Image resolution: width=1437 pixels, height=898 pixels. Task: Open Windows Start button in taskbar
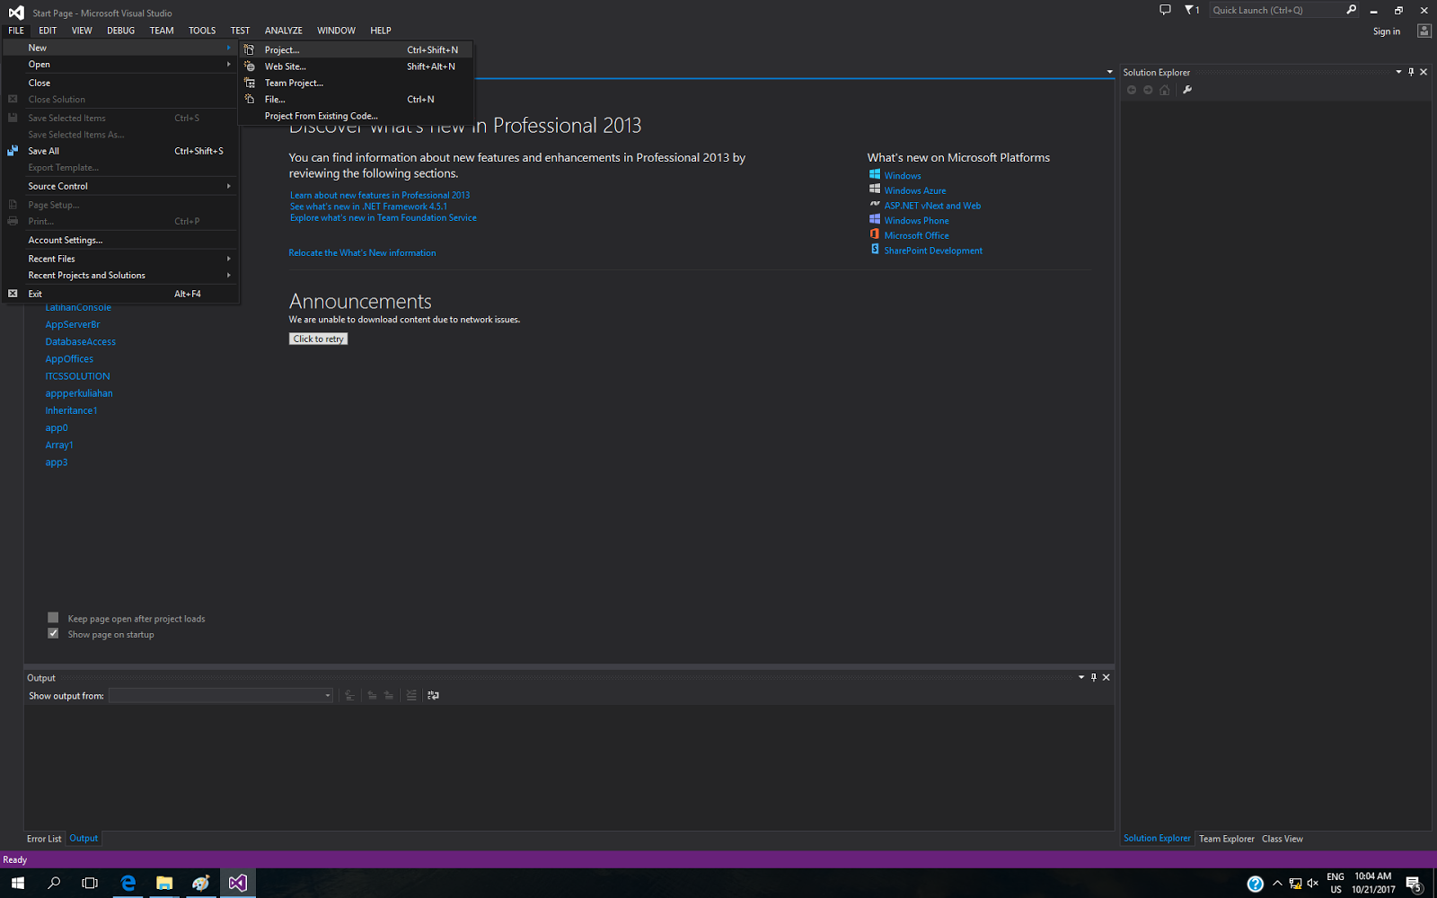pyautogui.click(x=18, y=883)
